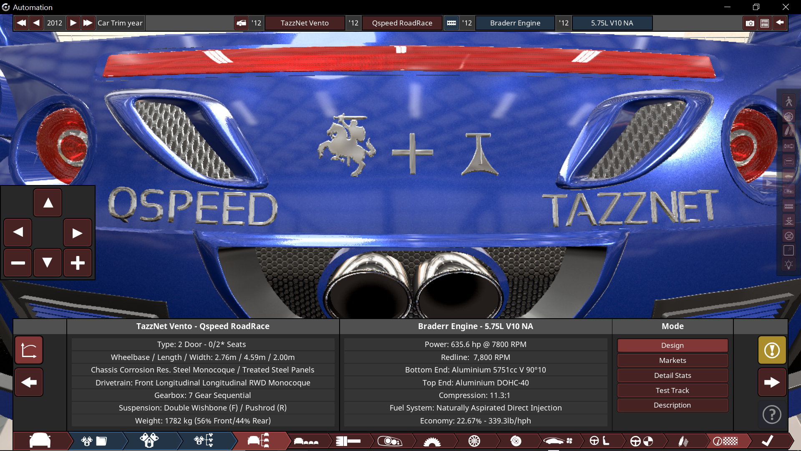The width and height of the screenshot is (801, 451).
Task: Select the Markets mode
Action: (x=673, y=360)
